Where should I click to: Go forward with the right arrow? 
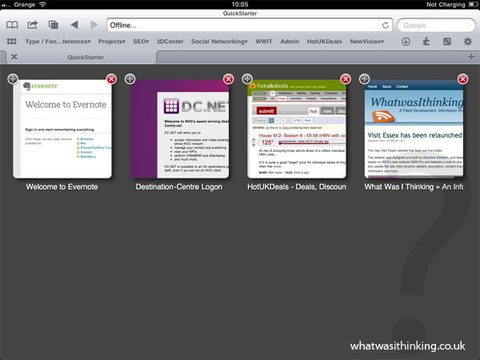[x=94, y=25]
